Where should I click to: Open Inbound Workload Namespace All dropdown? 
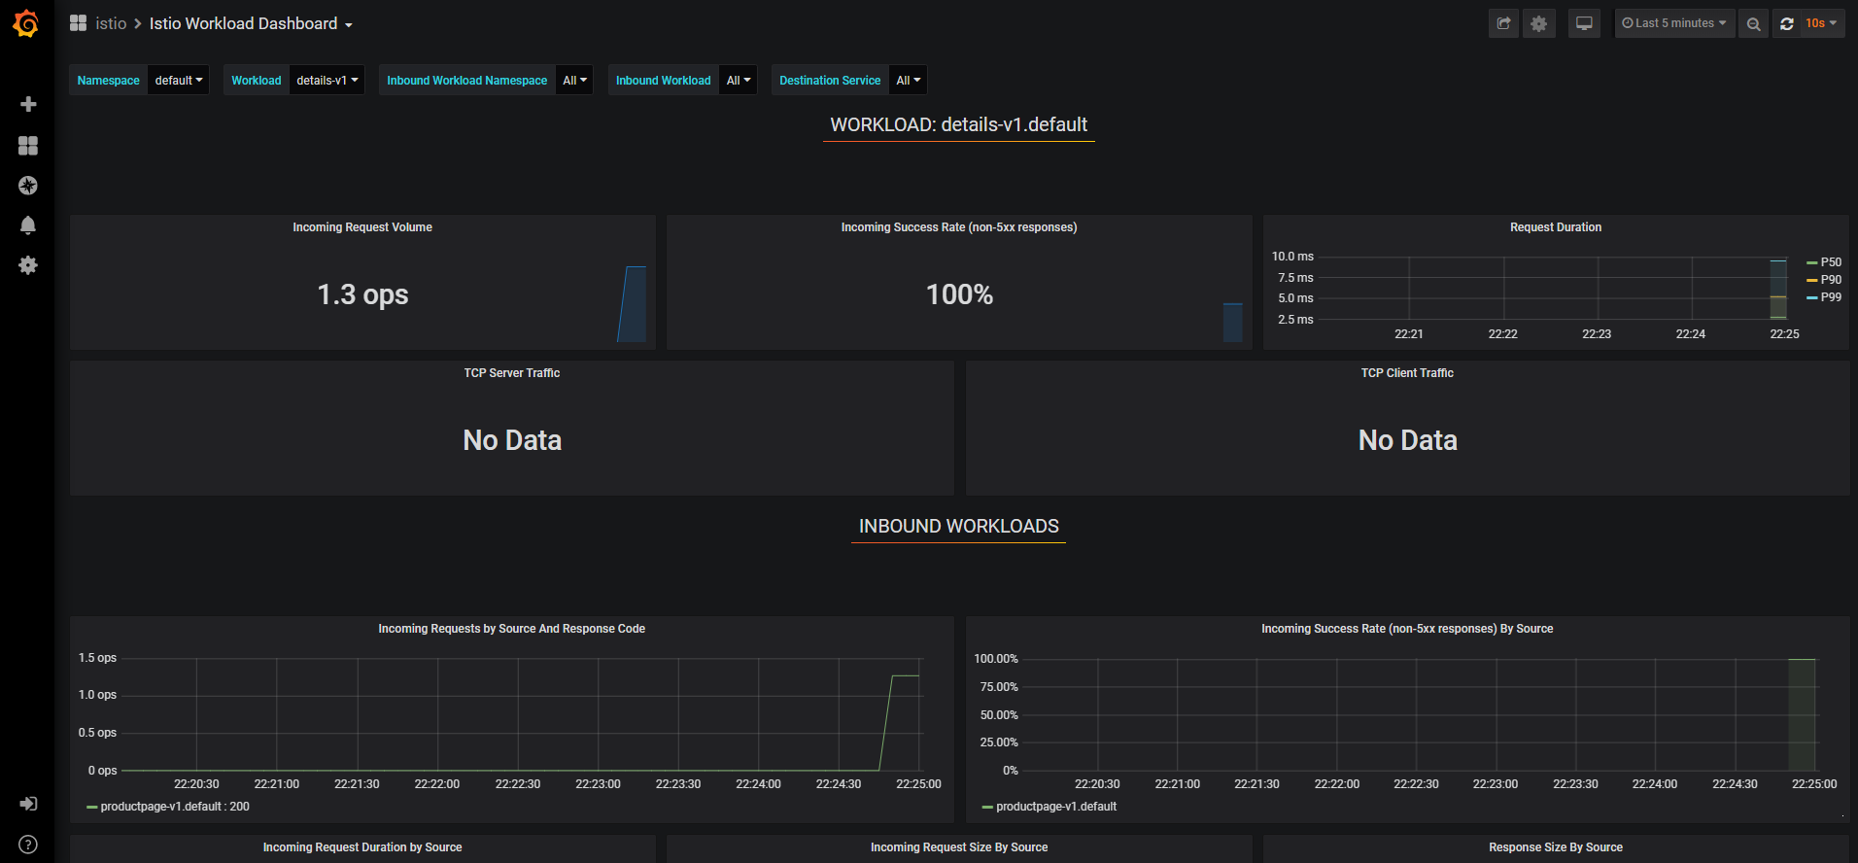click(x=575, y=81)
